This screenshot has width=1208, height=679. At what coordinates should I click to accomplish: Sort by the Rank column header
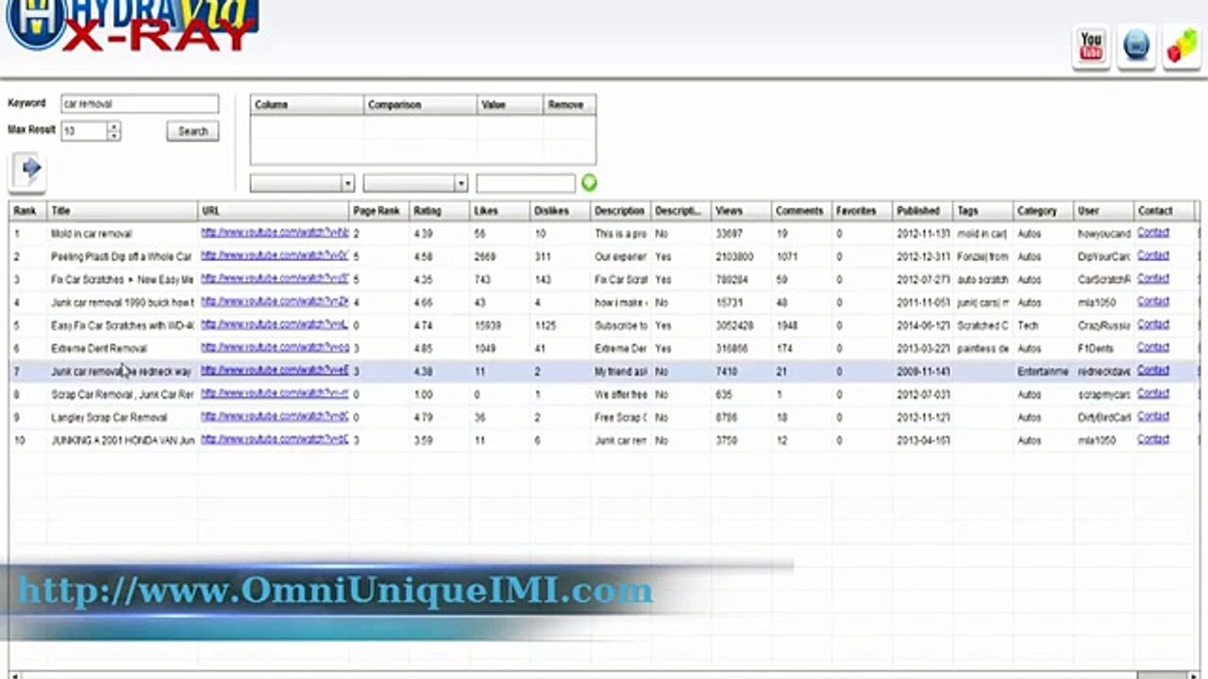pos(28,210)
